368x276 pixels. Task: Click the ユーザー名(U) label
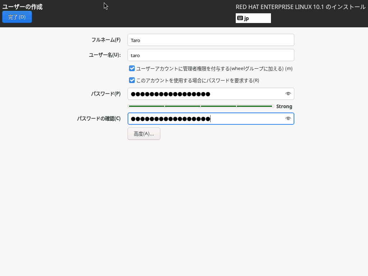click(x=105, y=55)
